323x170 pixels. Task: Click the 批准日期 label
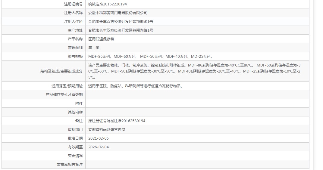click(75, 138)
